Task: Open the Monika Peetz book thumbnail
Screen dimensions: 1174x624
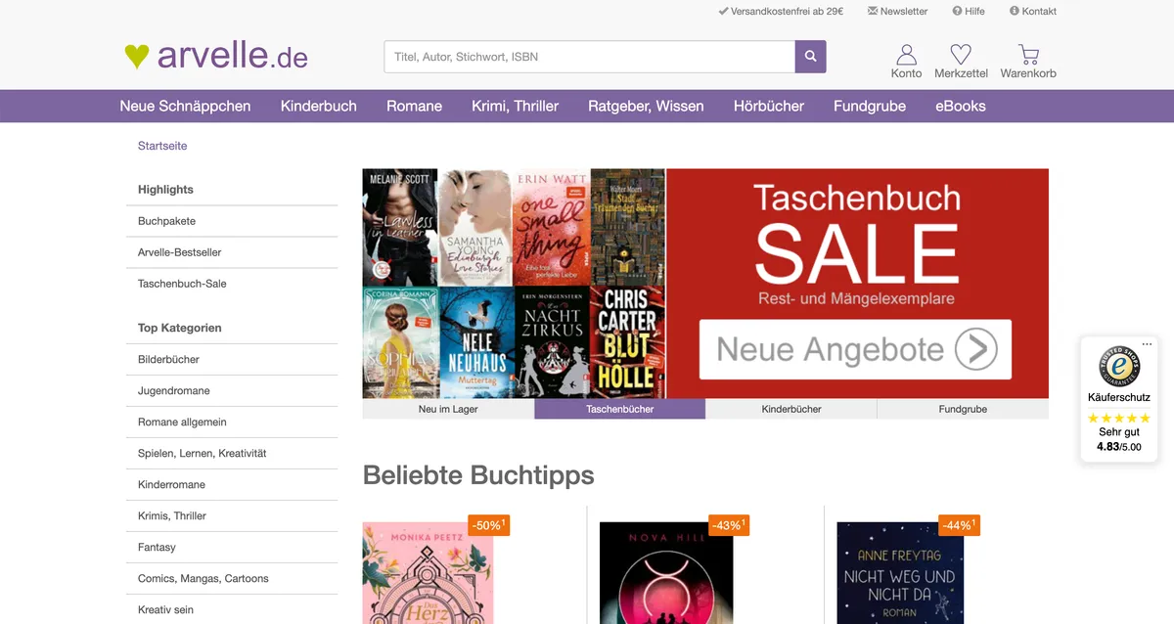Action: (427, 577)
